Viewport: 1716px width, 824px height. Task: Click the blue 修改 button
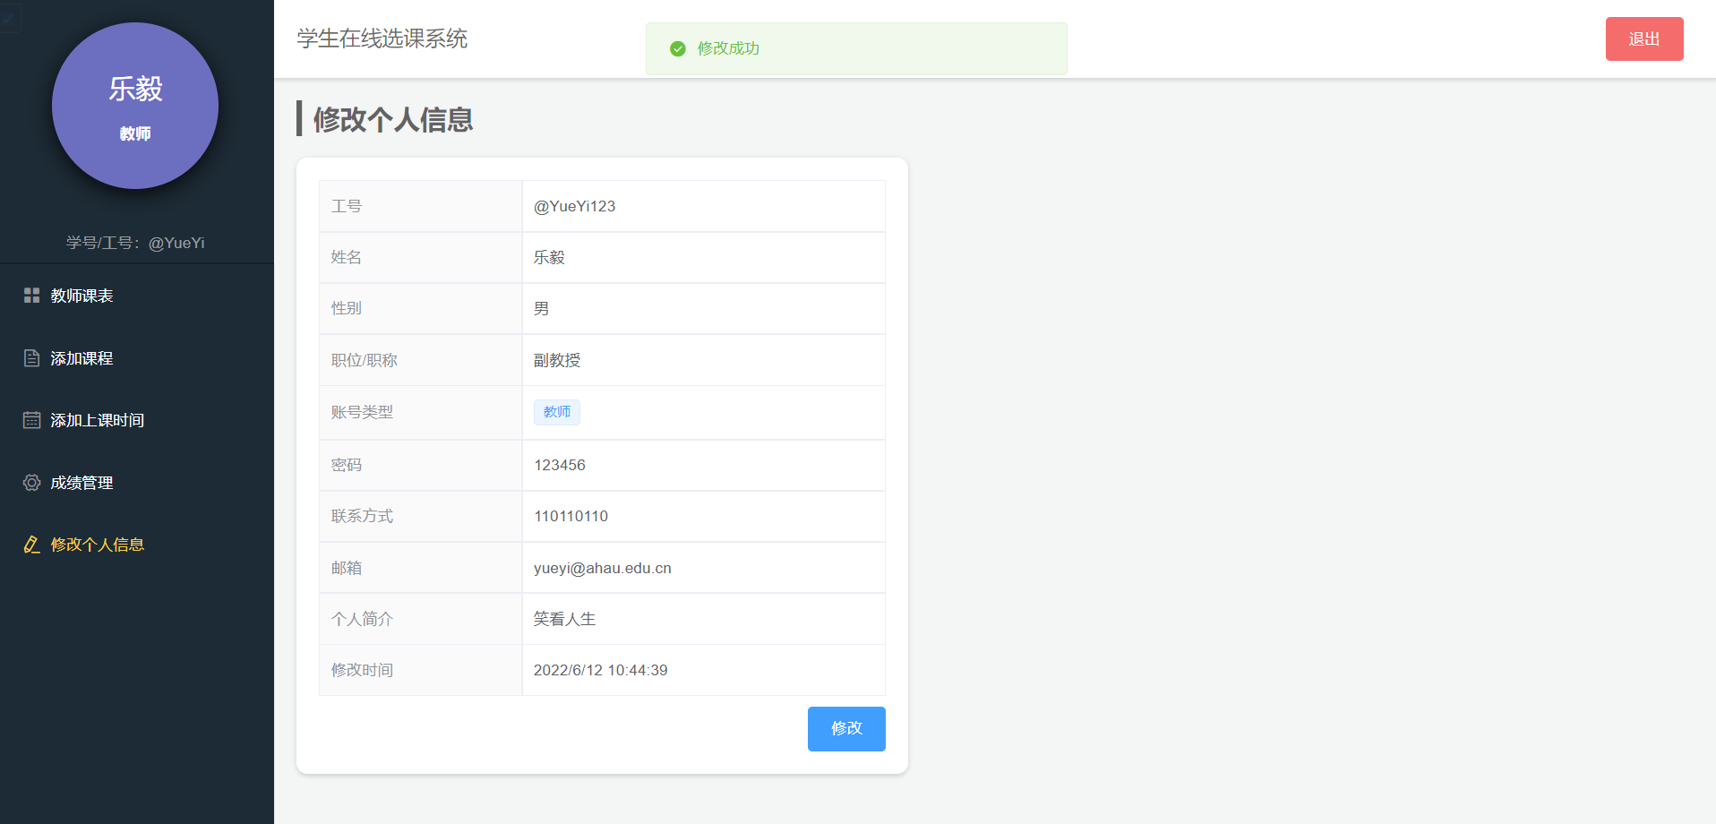846,729
